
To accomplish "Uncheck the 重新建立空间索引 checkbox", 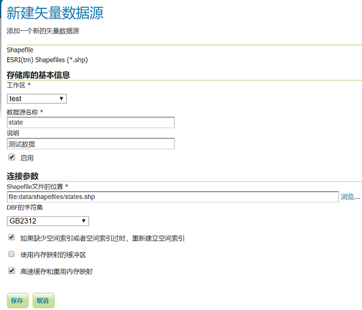I will point(11,238).
